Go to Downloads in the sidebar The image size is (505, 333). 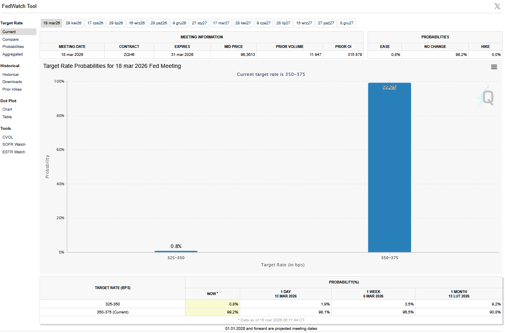(x=12, y=82)
